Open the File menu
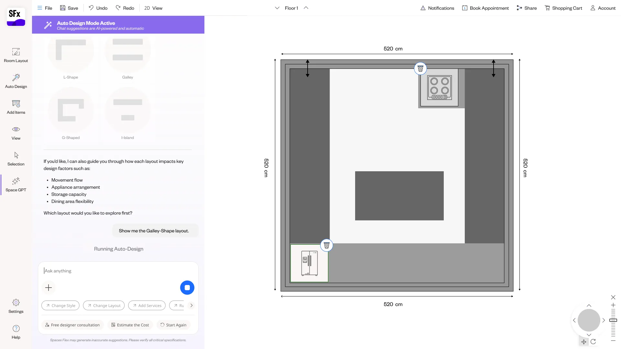 [x=45, y=8]
